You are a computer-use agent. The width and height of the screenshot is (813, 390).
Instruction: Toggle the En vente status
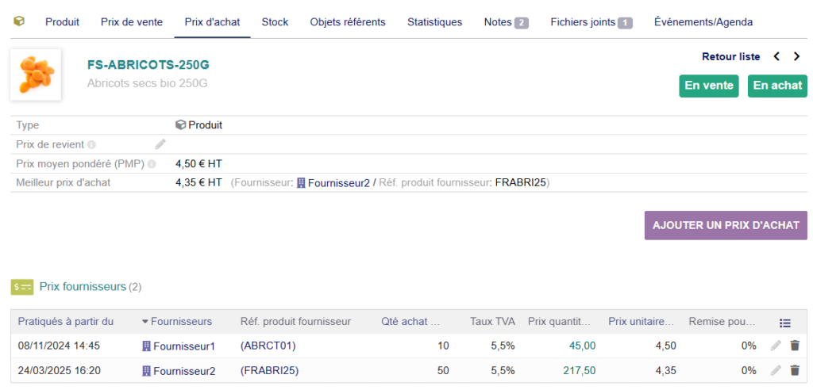pyautogui.click(x=709, y=86)
